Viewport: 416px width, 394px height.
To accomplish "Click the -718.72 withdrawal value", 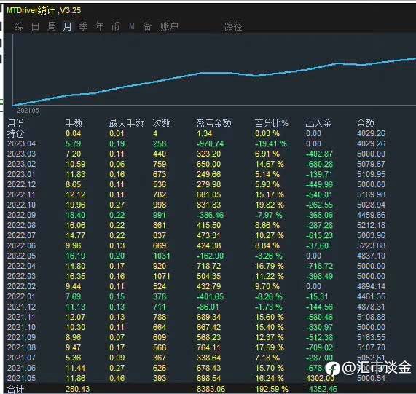I will click(x=319, y=267).
